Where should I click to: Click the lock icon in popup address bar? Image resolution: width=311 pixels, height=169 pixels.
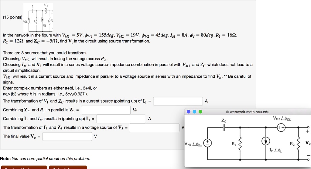[x=227, y=112]
